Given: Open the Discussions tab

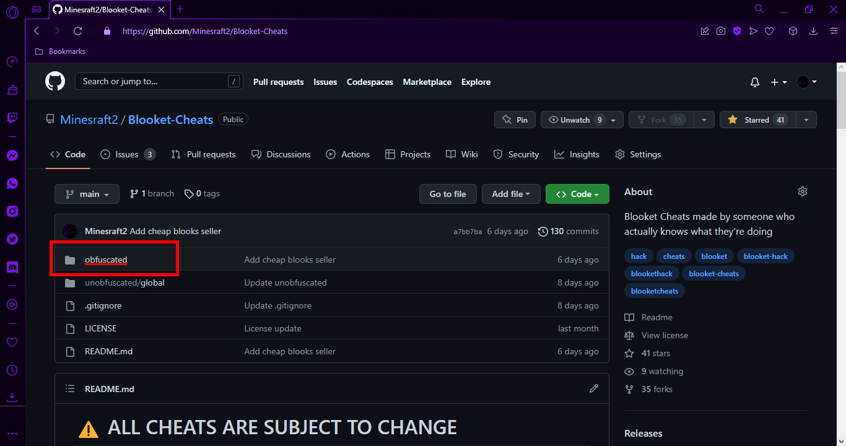Looking at the screenshot, I should pos(281,154).
